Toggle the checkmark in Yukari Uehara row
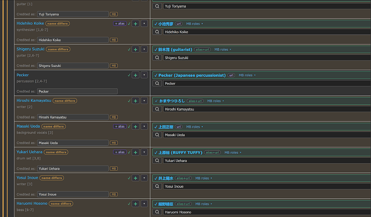This screenshot has height=217, width=371. pos(129,152)
